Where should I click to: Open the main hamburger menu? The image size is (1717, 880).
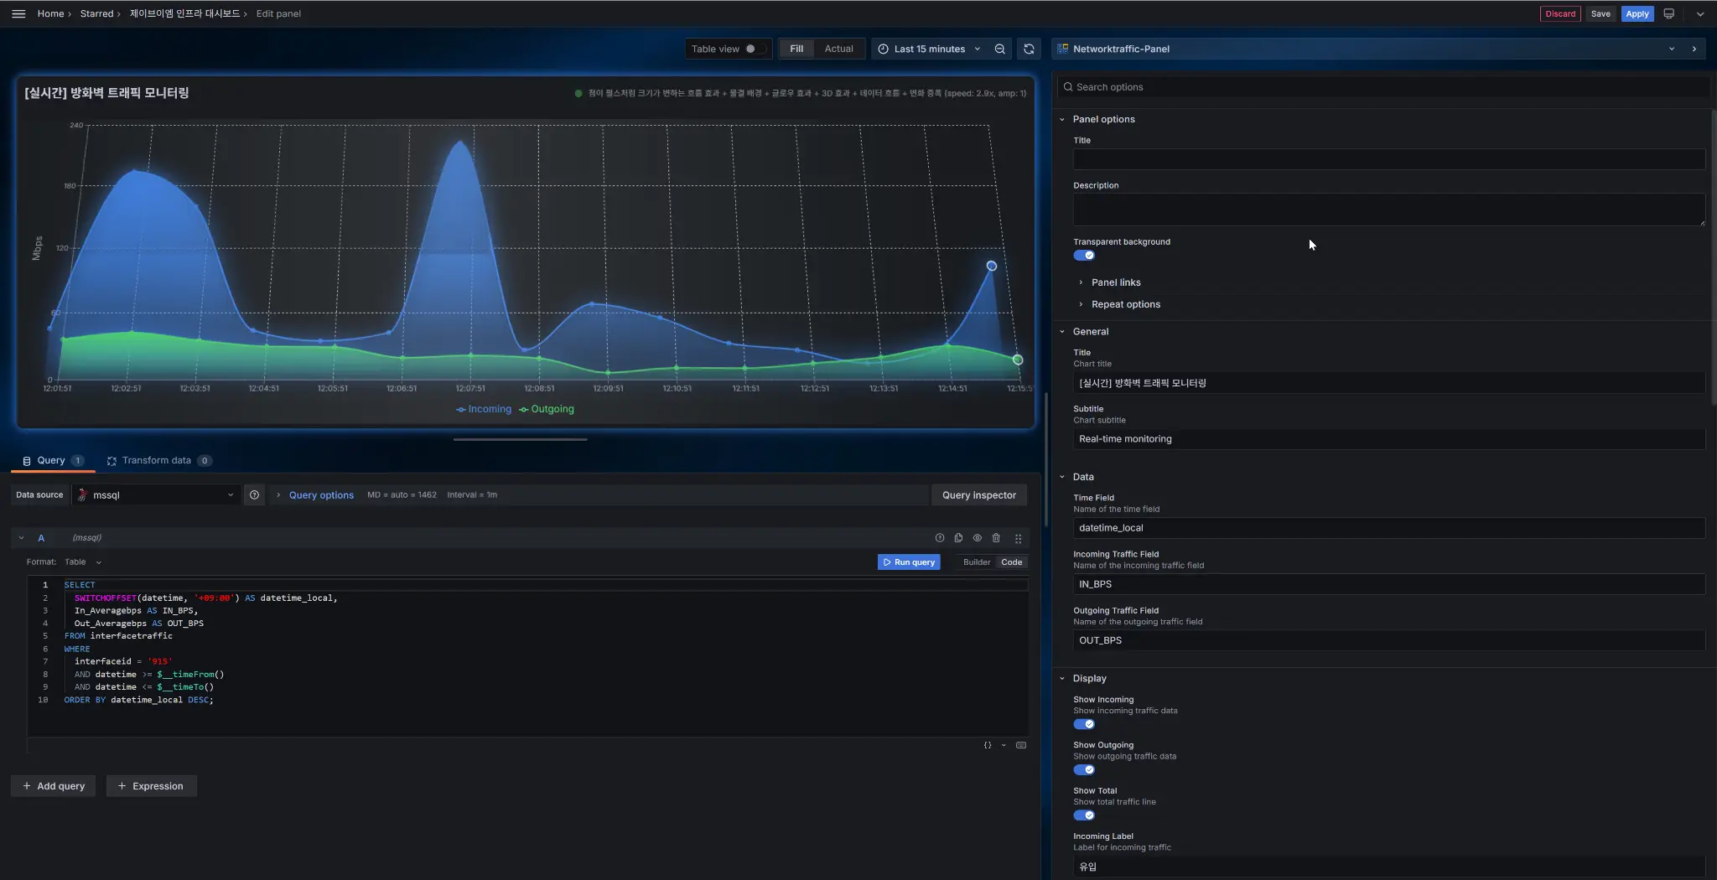pos(18,13)
